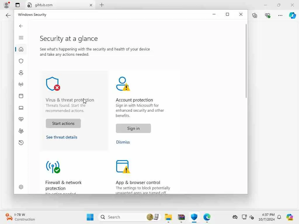Open See threat details link
Image resolution: width=299 pixels, height=224 pixels.
pos(62,137)
